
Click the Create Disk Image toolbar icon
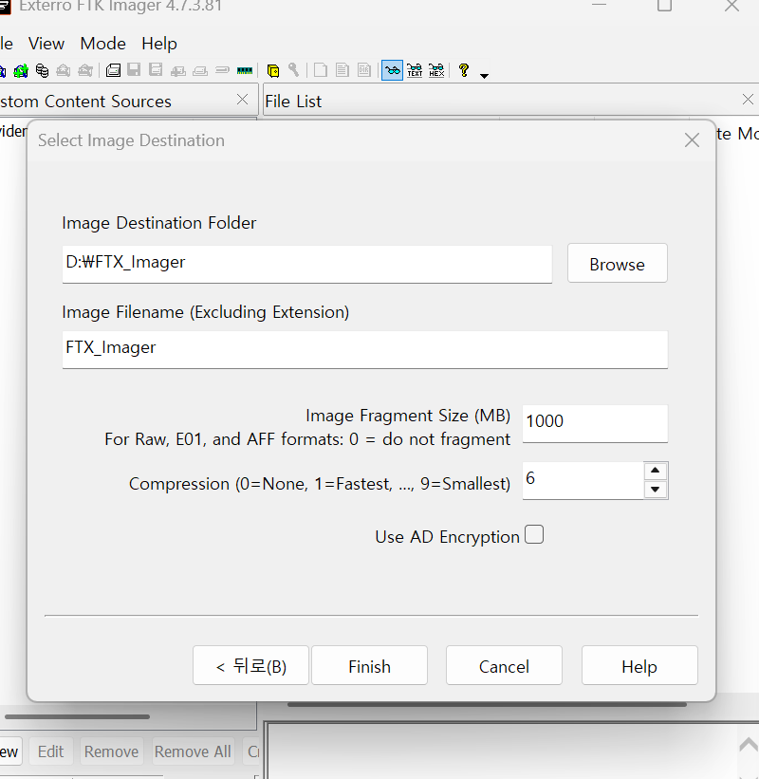click(113, 70)
